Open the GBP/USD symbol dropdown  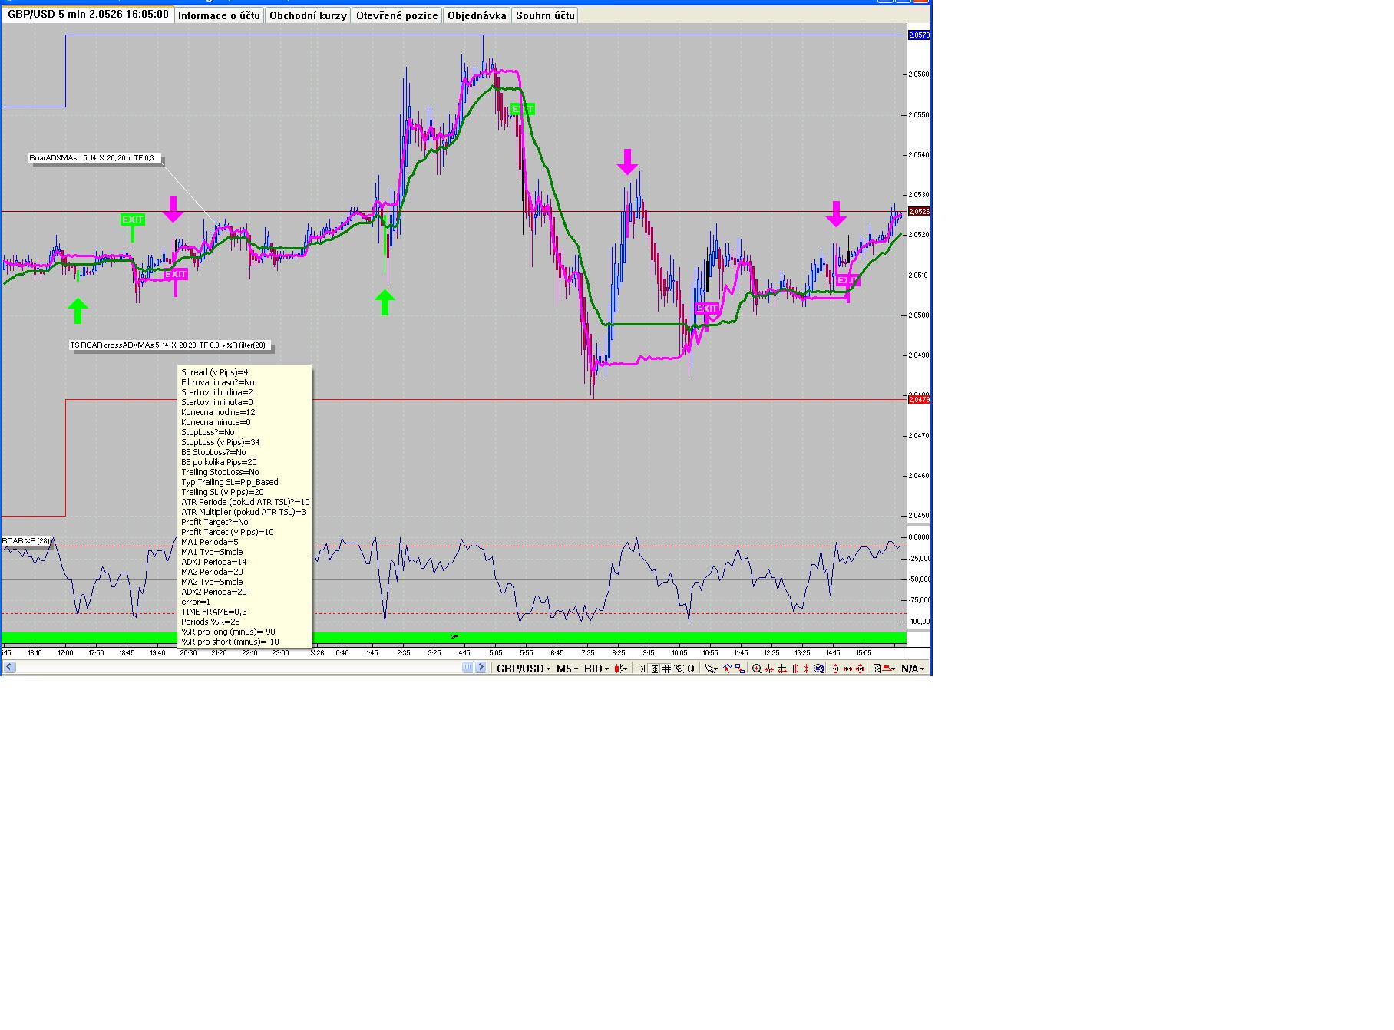click(x=524, y=669)
